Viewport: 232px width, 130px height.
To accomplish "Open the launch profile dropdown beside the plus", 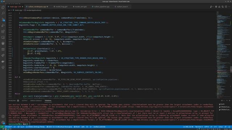I will [224, 100].
